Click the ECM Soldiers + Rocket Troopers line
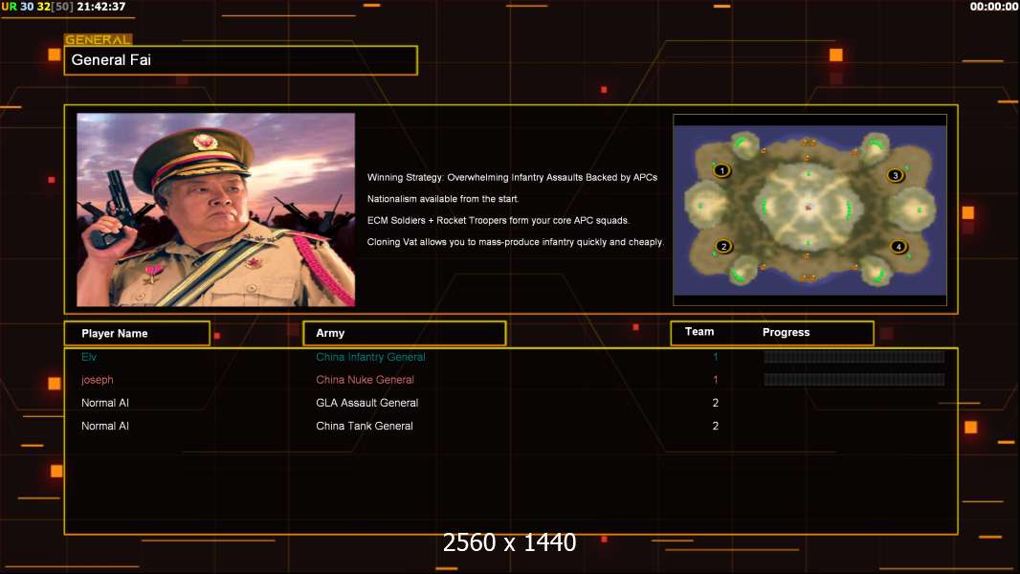The width and height of the screenshot is (1020, 574). click(x=498, y=220)
